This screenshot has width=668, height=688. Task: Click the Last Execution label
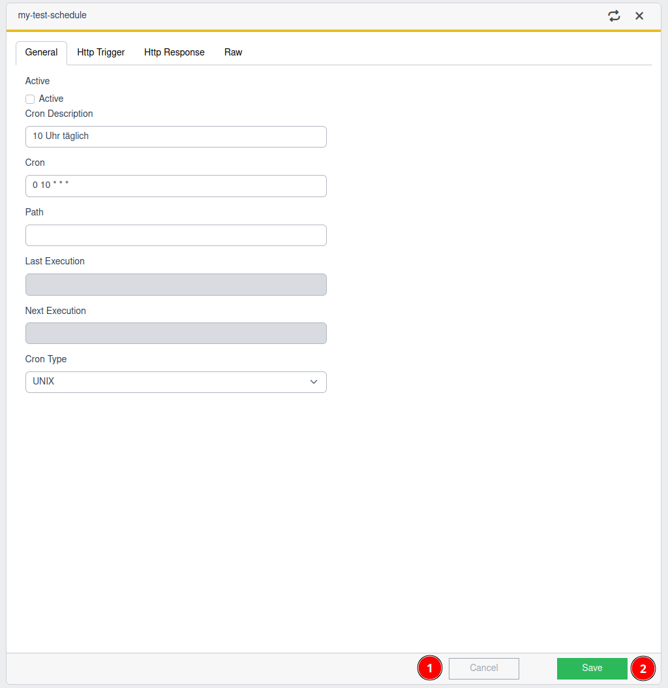point(55,261)
